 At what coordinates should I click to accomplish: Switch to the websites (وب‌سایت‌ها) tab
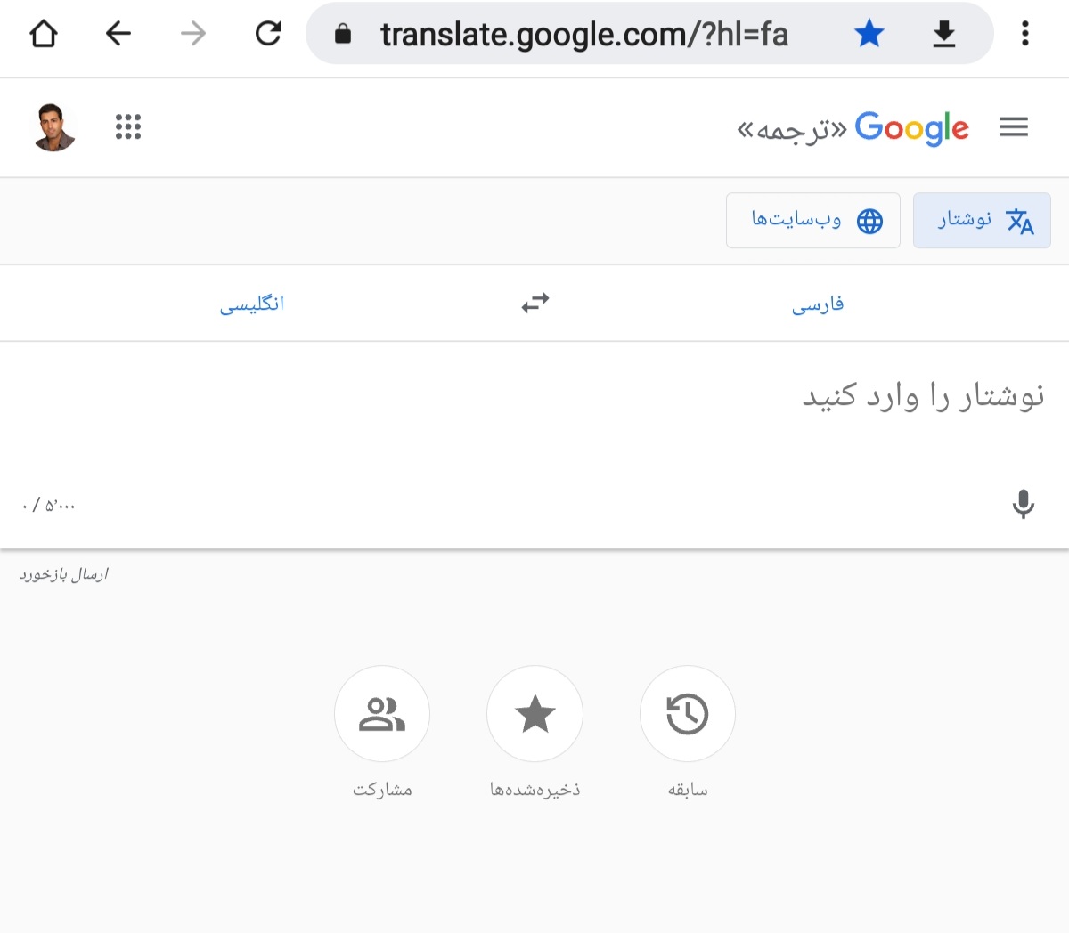pyautogui.click(x=813, y=220)
